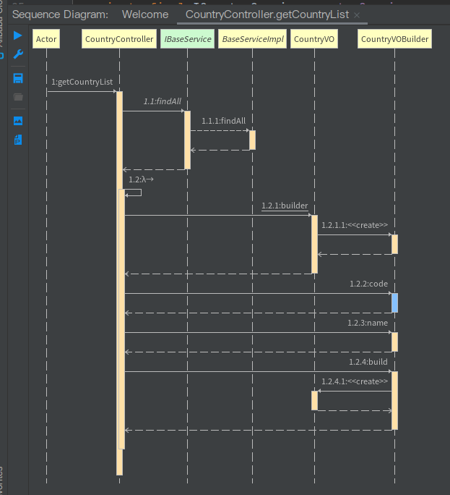The height and width of the screenshot is (495, 450).
Task: Select CountryVOBuilder build activation bar
Action: 394,401
